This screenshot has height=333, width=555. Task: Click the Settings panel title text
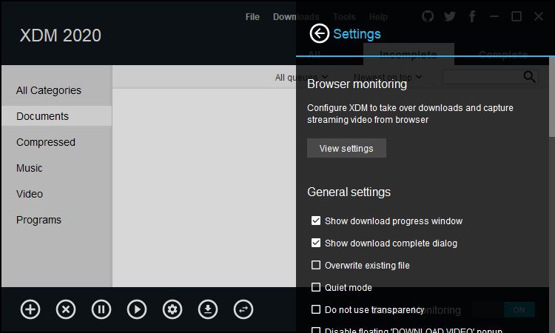click(357, 34)
